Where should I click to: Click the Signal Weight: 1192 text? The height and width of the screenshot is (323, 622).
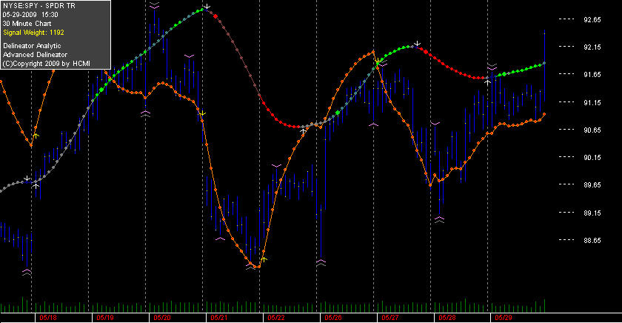33,33
